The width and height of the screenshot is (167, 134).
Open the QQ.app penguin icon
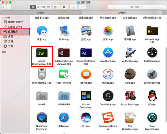click(152, 96)
